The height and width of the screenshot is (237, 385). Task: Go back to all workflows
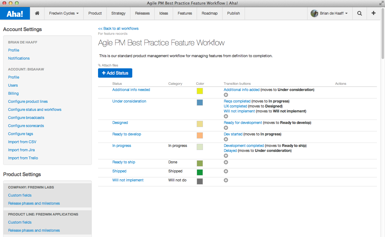pos(118,29)
